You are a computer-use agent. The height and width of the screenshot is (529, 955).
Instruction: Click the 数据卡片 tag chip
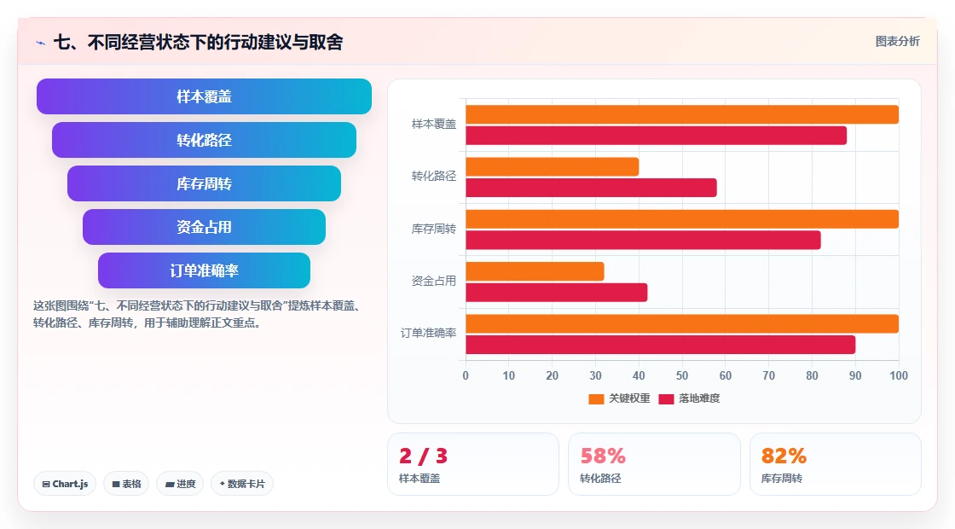tap(242, 484)
